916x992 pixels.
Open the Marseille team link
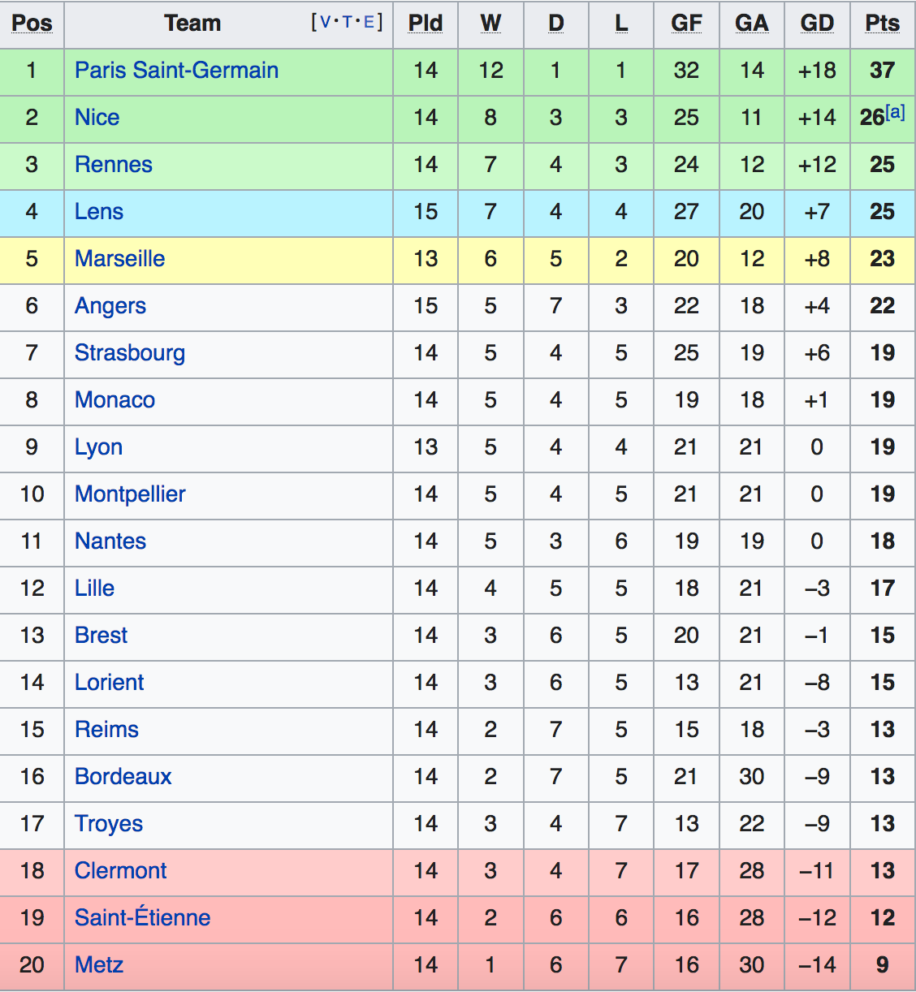click(x=119, y=259)
